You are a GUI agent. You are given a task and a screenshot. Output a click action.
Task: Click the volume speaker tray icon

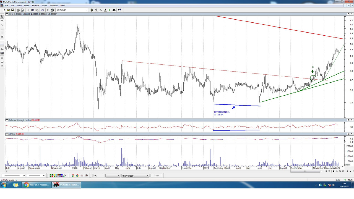click(x=334, y=185)
